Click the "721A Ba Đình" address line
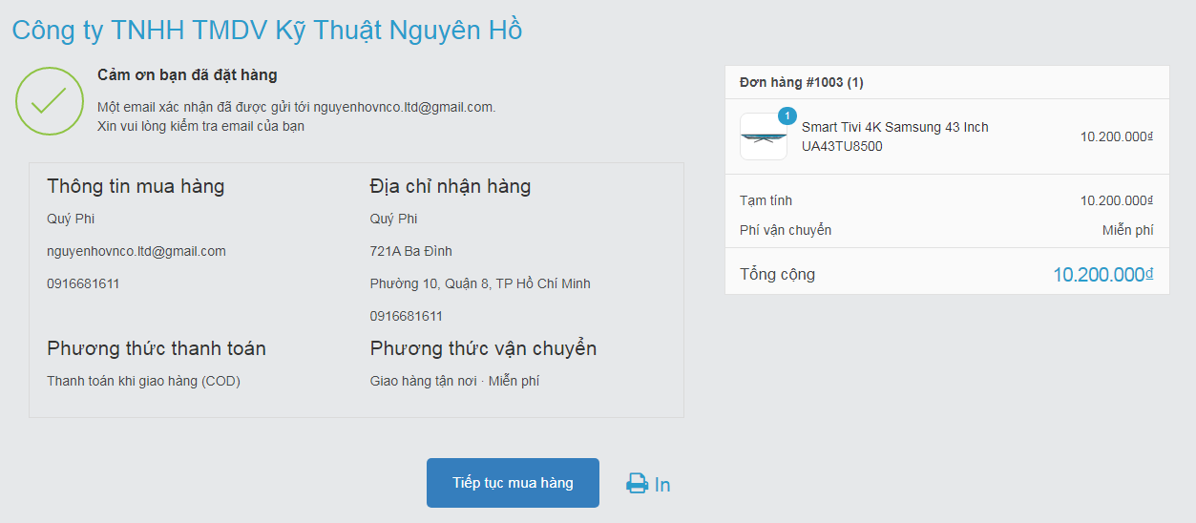Screen dimensions: 1196x523 point(410,251)
